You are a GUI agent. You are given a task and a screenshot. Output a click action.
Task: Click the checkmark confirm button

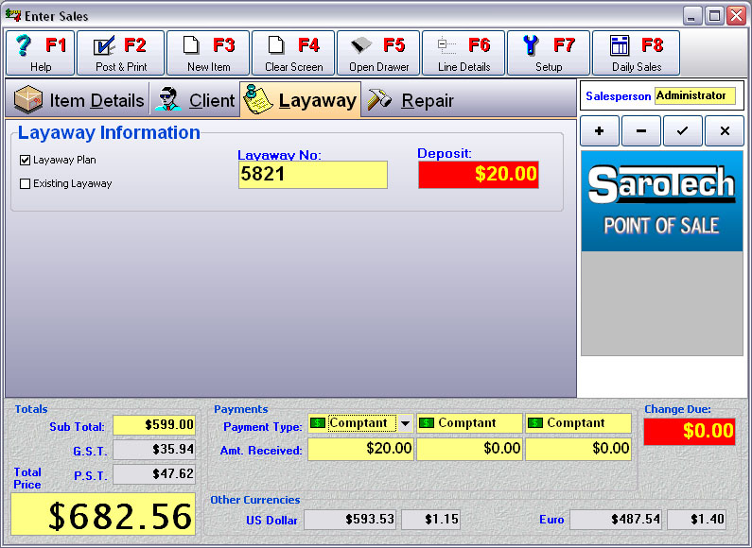[x=682, y=131]
